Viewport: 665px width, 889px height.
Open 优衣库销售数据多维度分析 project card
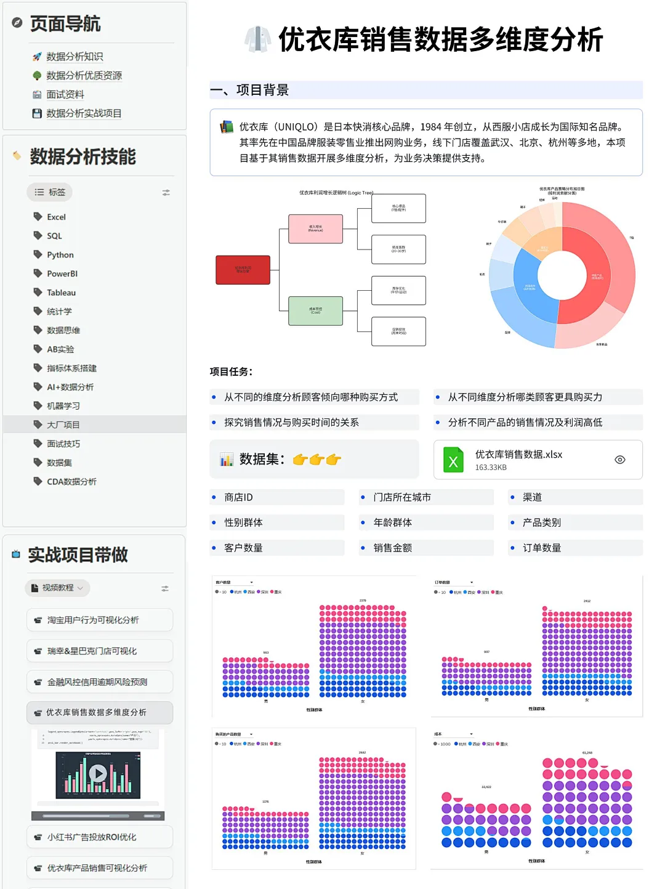pos(100,712)
